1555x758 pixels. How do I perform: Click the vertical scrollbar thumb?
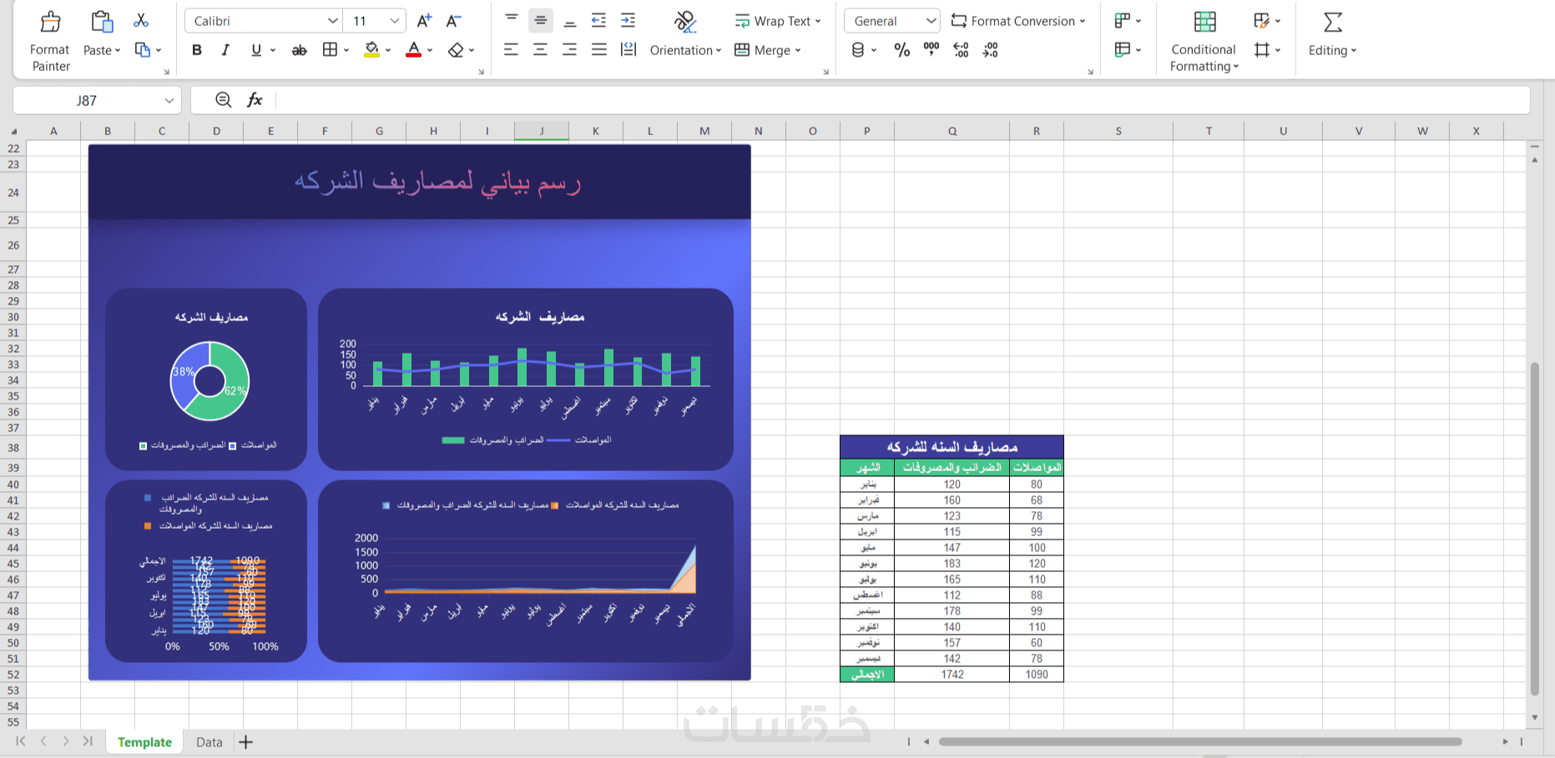1535,529
